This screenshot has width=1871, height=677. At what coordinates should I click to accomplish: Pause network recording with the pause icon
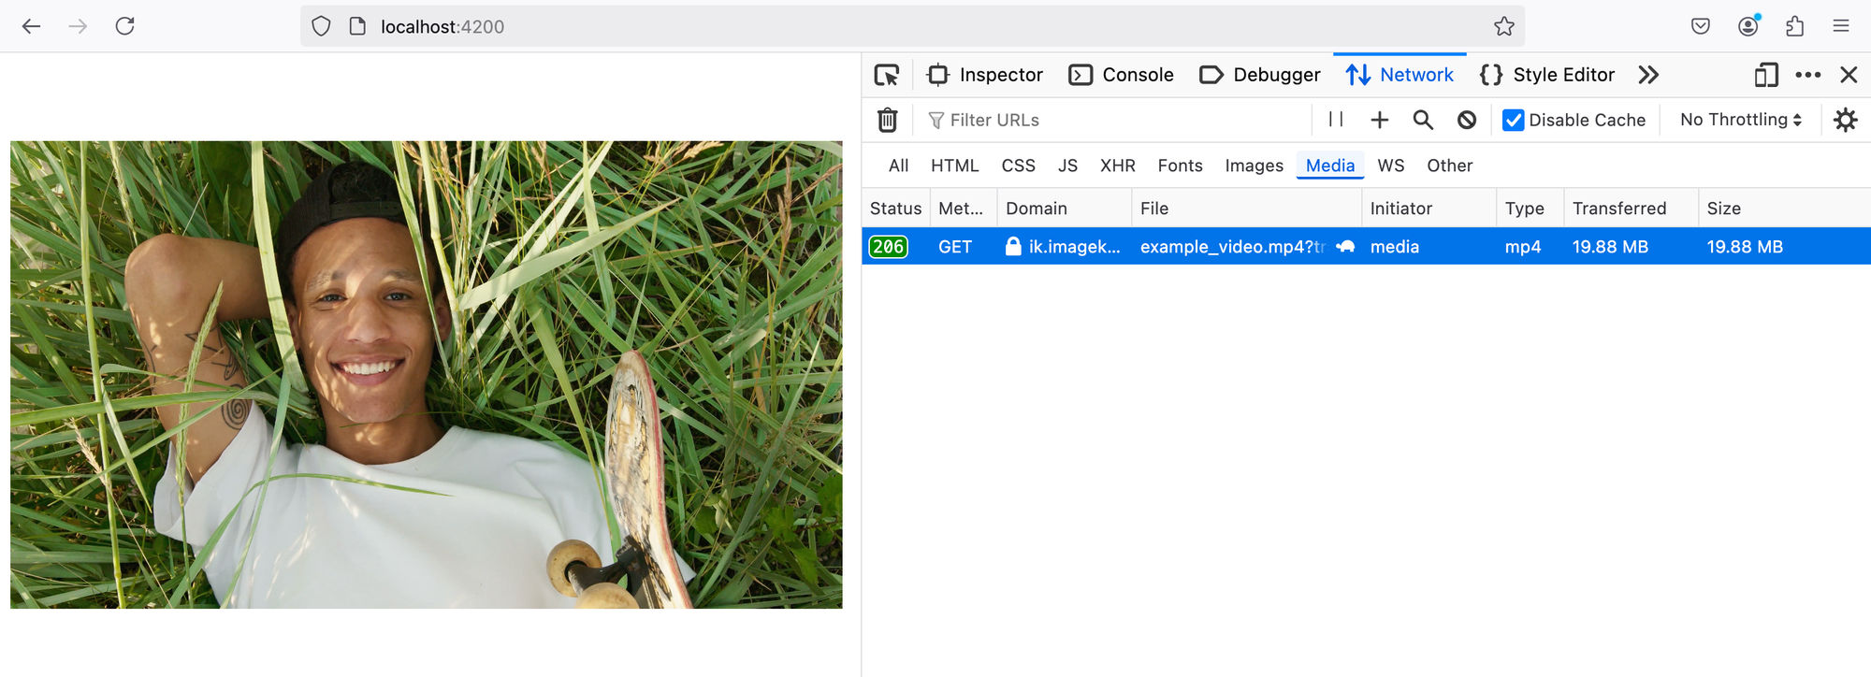(x=1336, y=120)
